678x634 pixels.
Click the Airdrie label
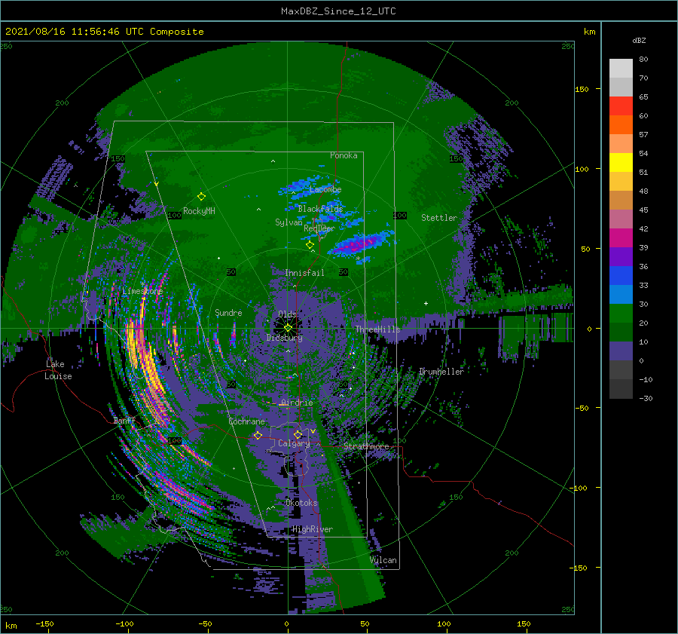[x=297, y=403]
